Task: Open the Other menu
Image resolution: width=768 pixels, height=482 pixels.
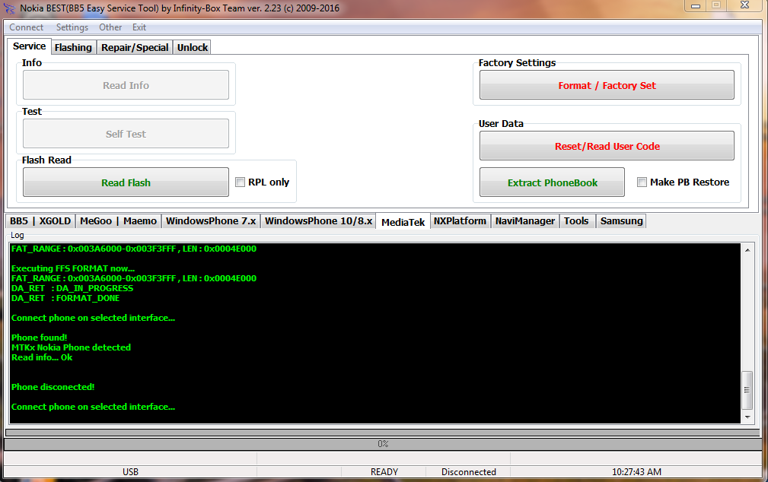Action: (x=110, y=27)
